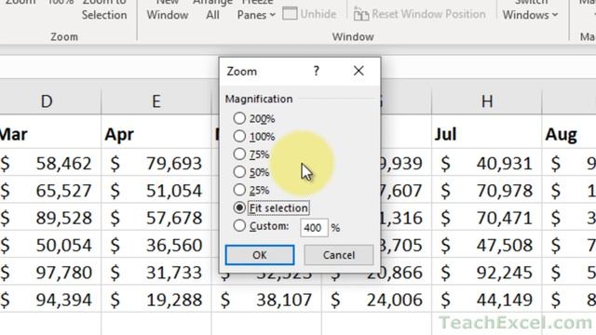The height and width of the screenshot is (335, 596).
Task: Select column E header
Action: 156,101
